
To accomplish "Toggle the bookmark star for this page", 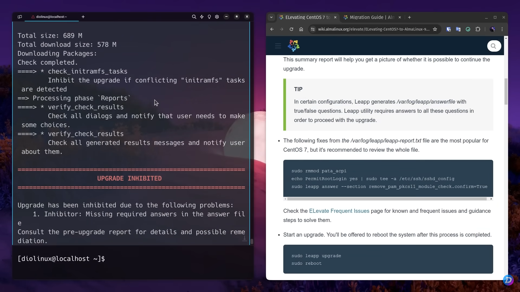I will pyautogui.click(x=435, y=29).
